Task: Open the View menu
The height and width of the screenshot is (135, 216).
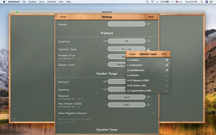Action: (61, 2)
